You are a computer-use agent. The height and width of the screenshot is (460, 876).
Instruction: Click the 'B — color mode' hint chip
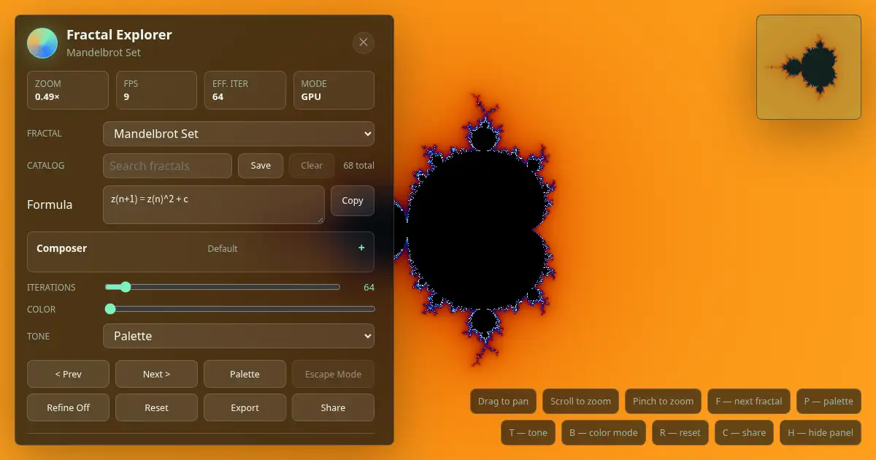pos(604,432)
